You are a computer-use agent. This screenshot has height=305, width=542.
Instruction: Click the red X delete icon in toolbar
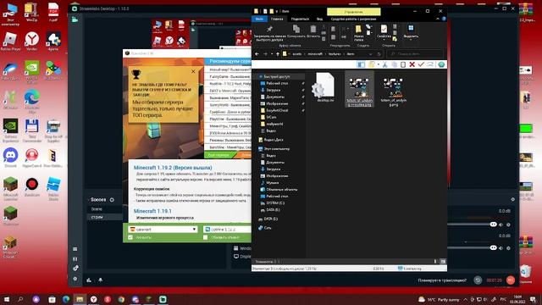coord(412,64)
